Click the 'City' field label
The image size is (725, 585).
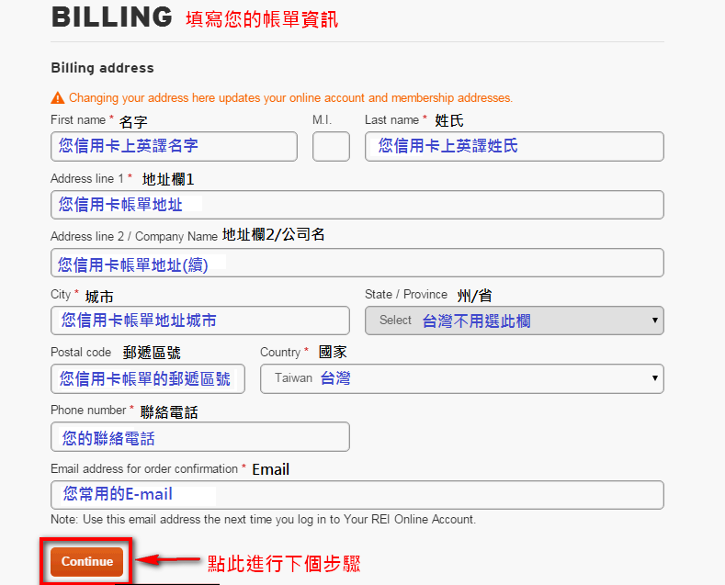click(61, 295)
